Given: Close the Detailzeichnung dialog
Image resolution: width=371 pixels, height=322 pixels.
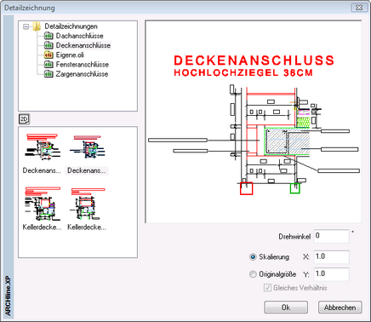Looking at the screenshot, I should pyautogui.click(x=359, y=8).
